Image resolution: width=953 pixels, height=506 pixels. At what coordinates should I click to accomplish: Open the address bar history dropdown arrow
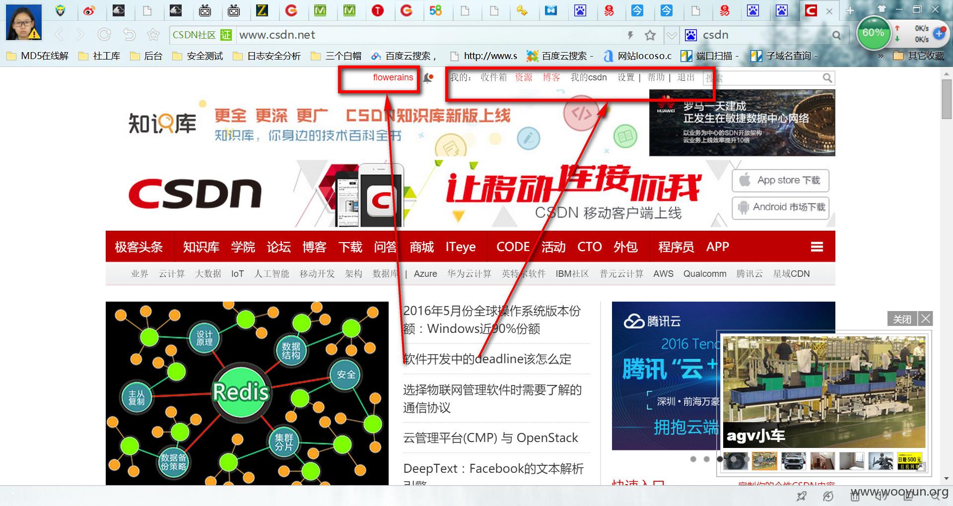[671, 35]
